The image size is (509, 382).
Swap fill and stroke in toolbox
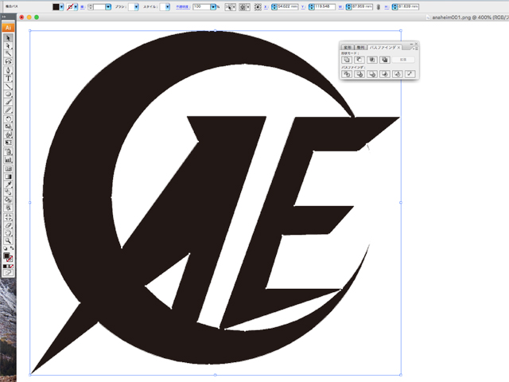[x=12, y=248]
